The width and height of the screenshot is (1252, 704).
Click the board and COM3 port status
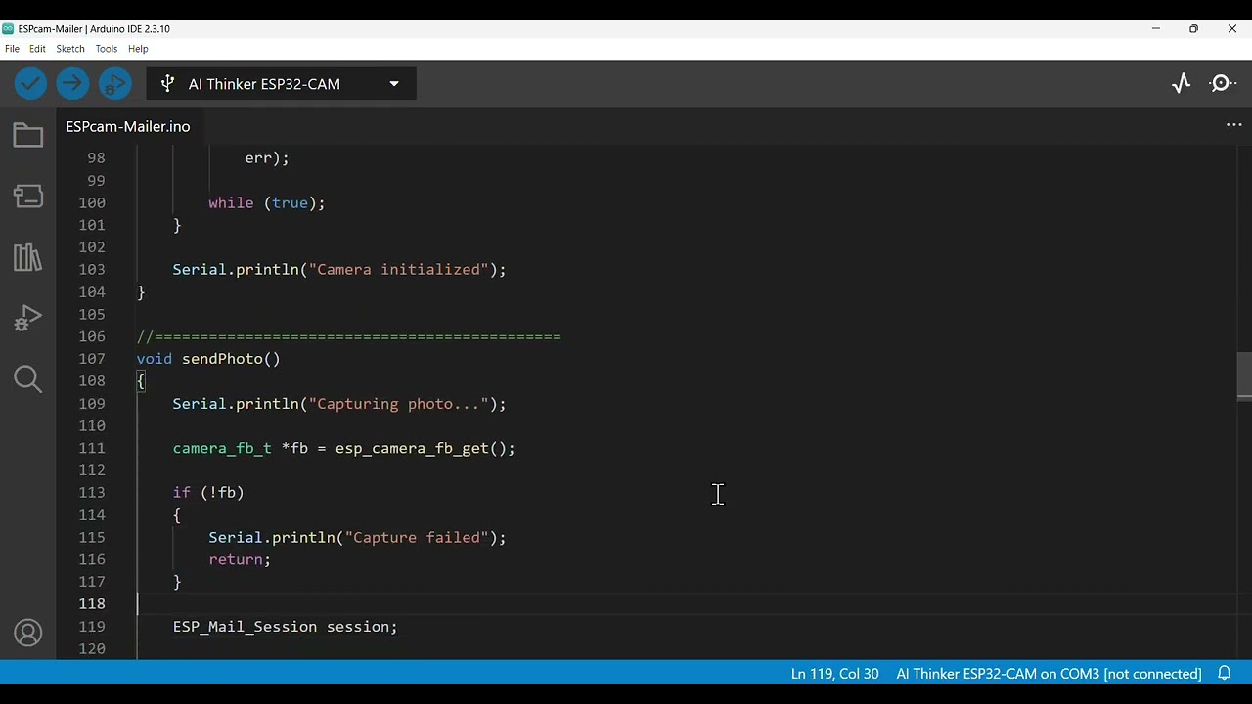point(1049,673)
